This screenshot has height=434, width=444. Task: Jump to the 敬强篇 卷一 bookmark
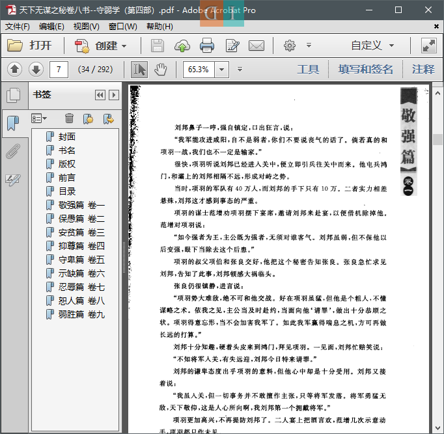point(81,205)
